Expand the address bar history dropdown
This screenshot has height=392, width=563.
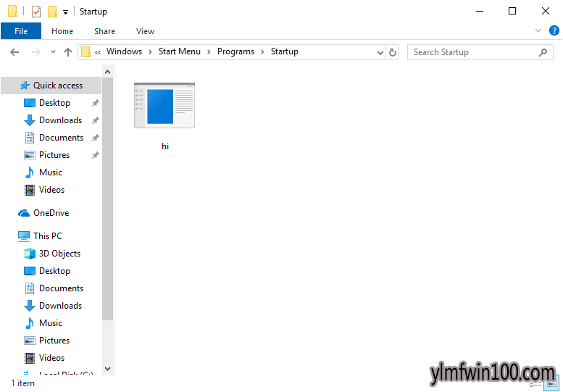point(380,53)
